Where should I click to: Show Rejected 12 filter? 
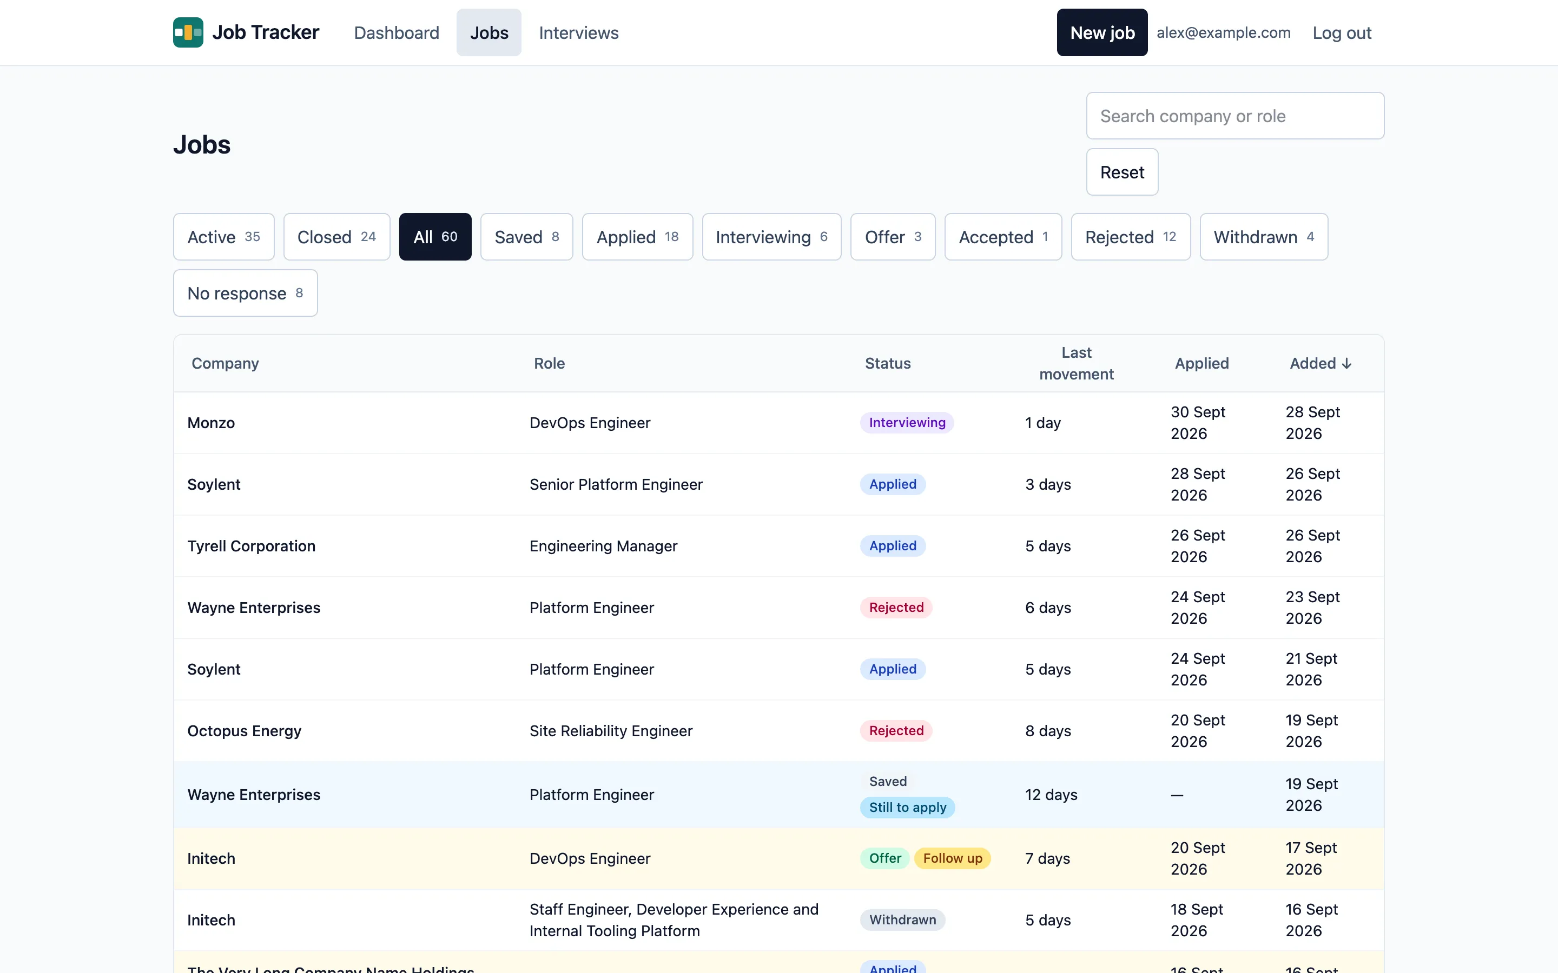point(1131,237)
